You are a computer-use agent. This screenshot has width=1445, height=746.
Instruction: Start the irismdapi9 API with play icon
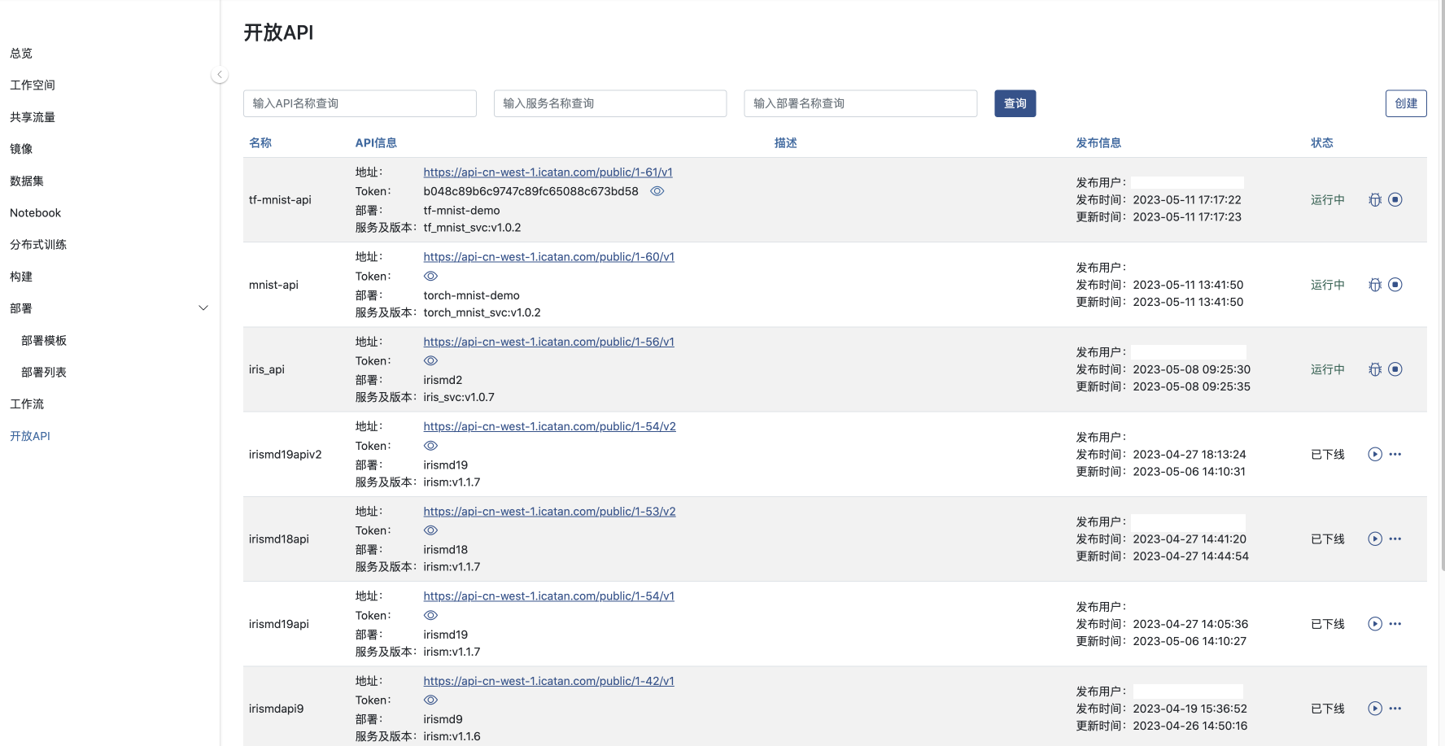(1375, 709)
